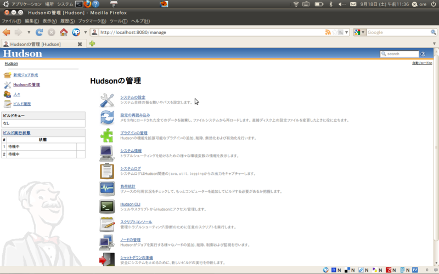Click the Hudson CLI terminal icon
This screenshot has width=439, height=274.
tap(106, 207)
